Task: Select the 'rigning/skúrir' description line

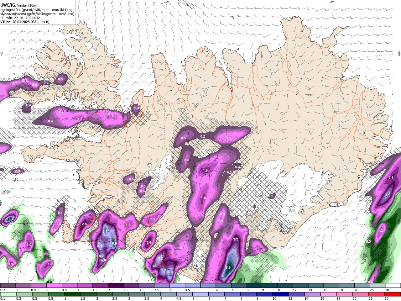Action: (36, 10)
